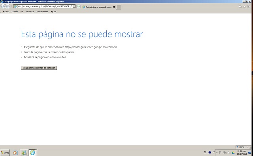Click the blue help question-mark icon
The width and height of the screenshot is (253, 156).
click(210, 152)
